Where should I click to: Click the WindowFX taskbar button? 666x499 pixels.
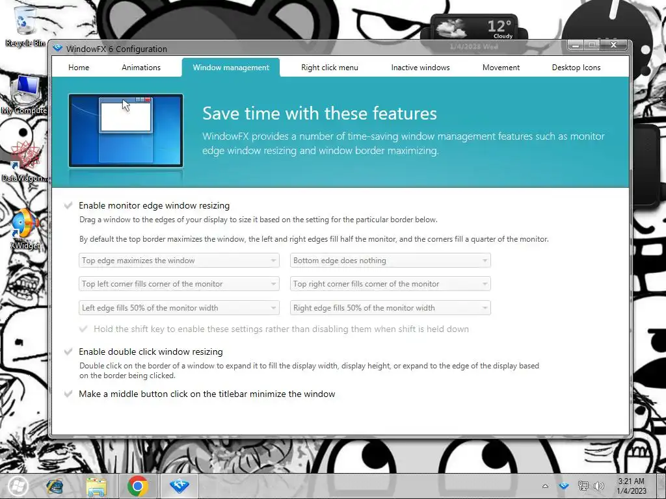tap(180, 486)
